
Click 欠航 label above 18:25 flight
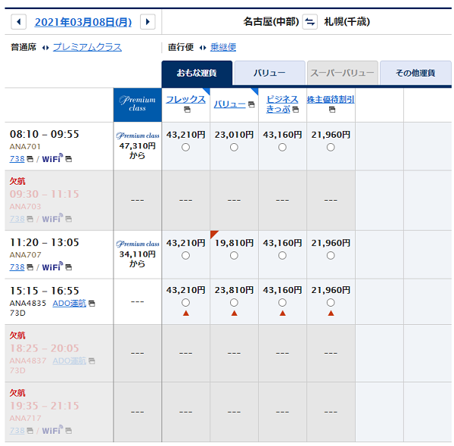17,335
